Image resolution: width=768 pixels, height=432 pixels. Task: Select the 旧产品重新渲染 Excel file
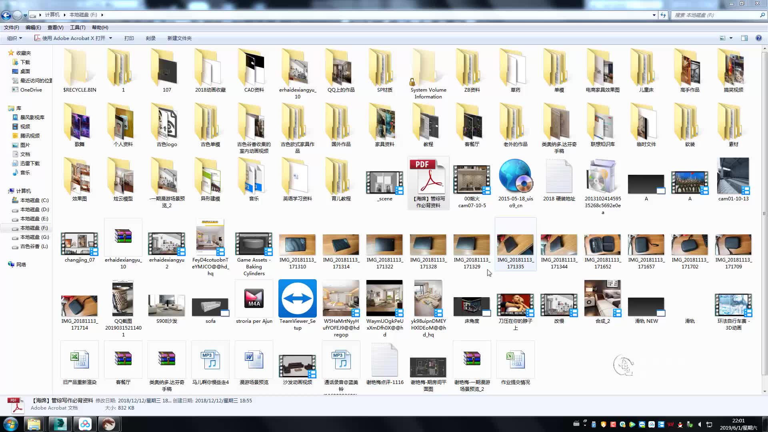[x=79, y=360]
